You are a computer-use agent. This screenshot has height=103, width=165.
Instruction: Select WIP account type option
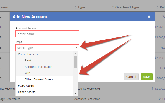point(27,73)
